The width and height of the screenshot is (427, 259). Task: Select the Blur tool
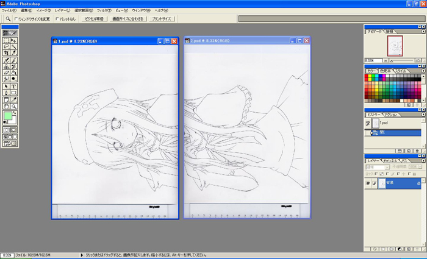[x=6, y=79]
